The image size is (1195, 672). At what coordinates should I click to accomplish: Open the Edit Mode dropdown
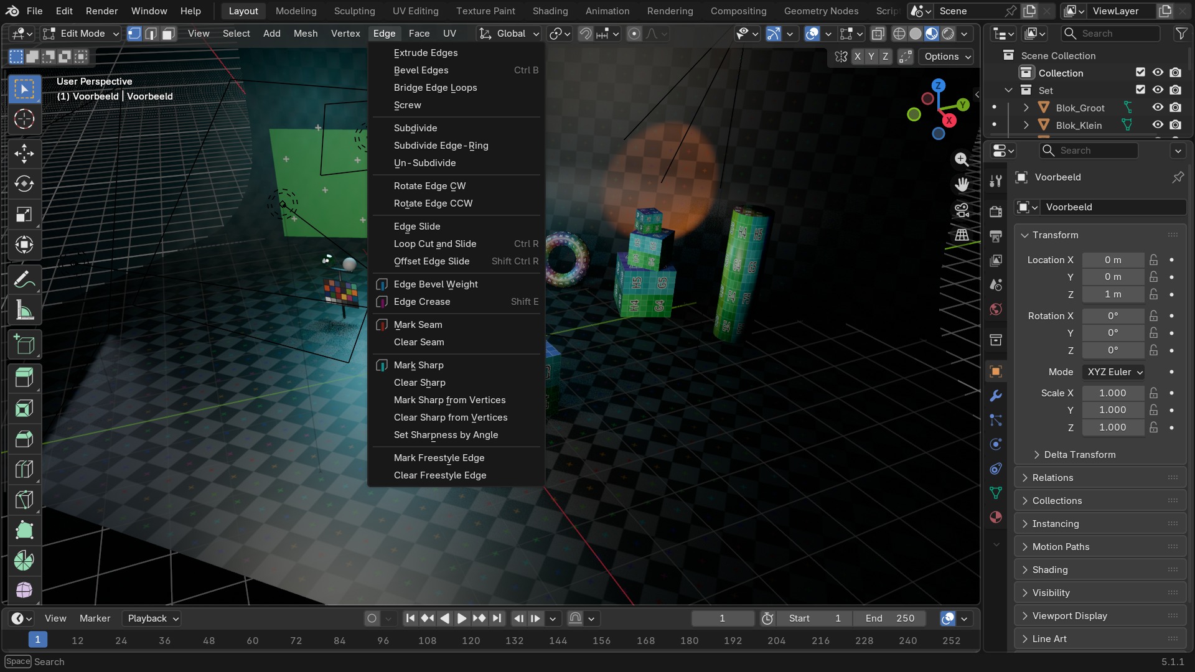tap(81, 34)
